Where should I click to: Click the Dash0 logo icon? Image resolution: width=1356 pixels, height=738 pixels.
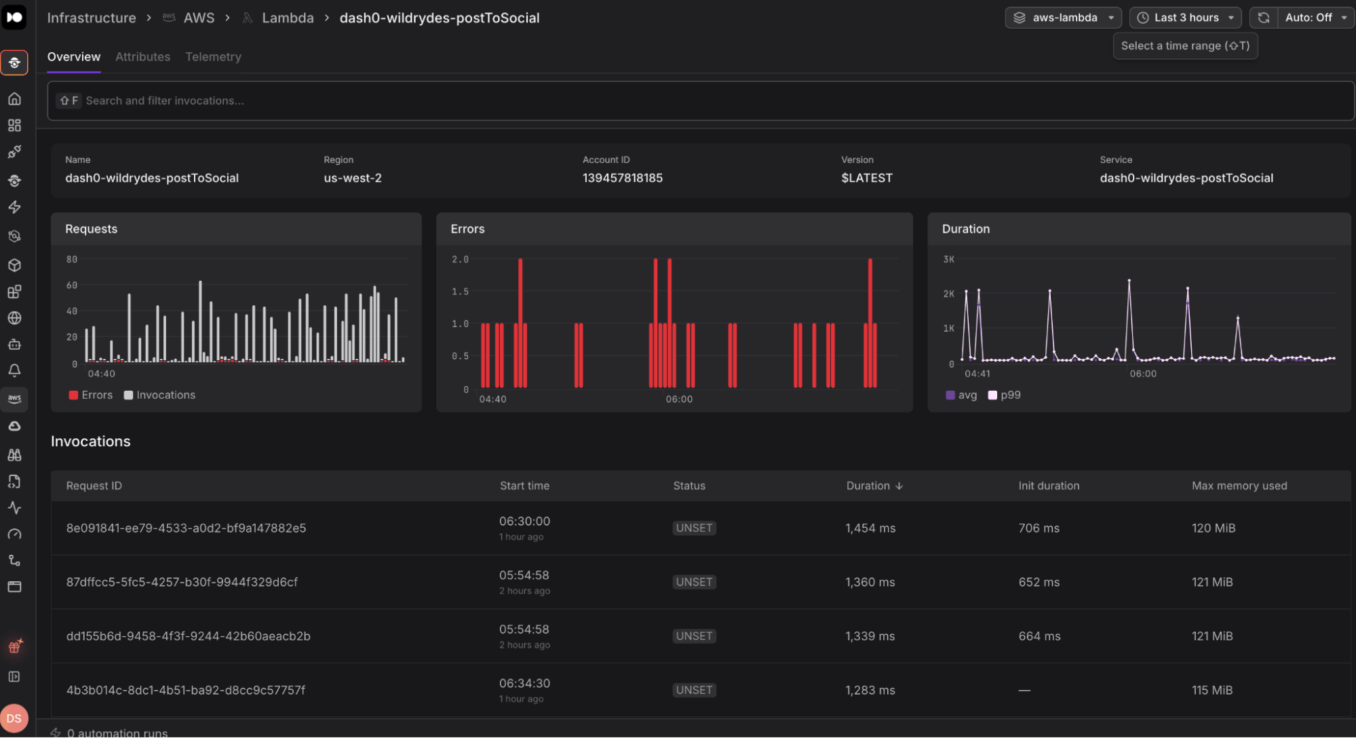pos(14,17)
